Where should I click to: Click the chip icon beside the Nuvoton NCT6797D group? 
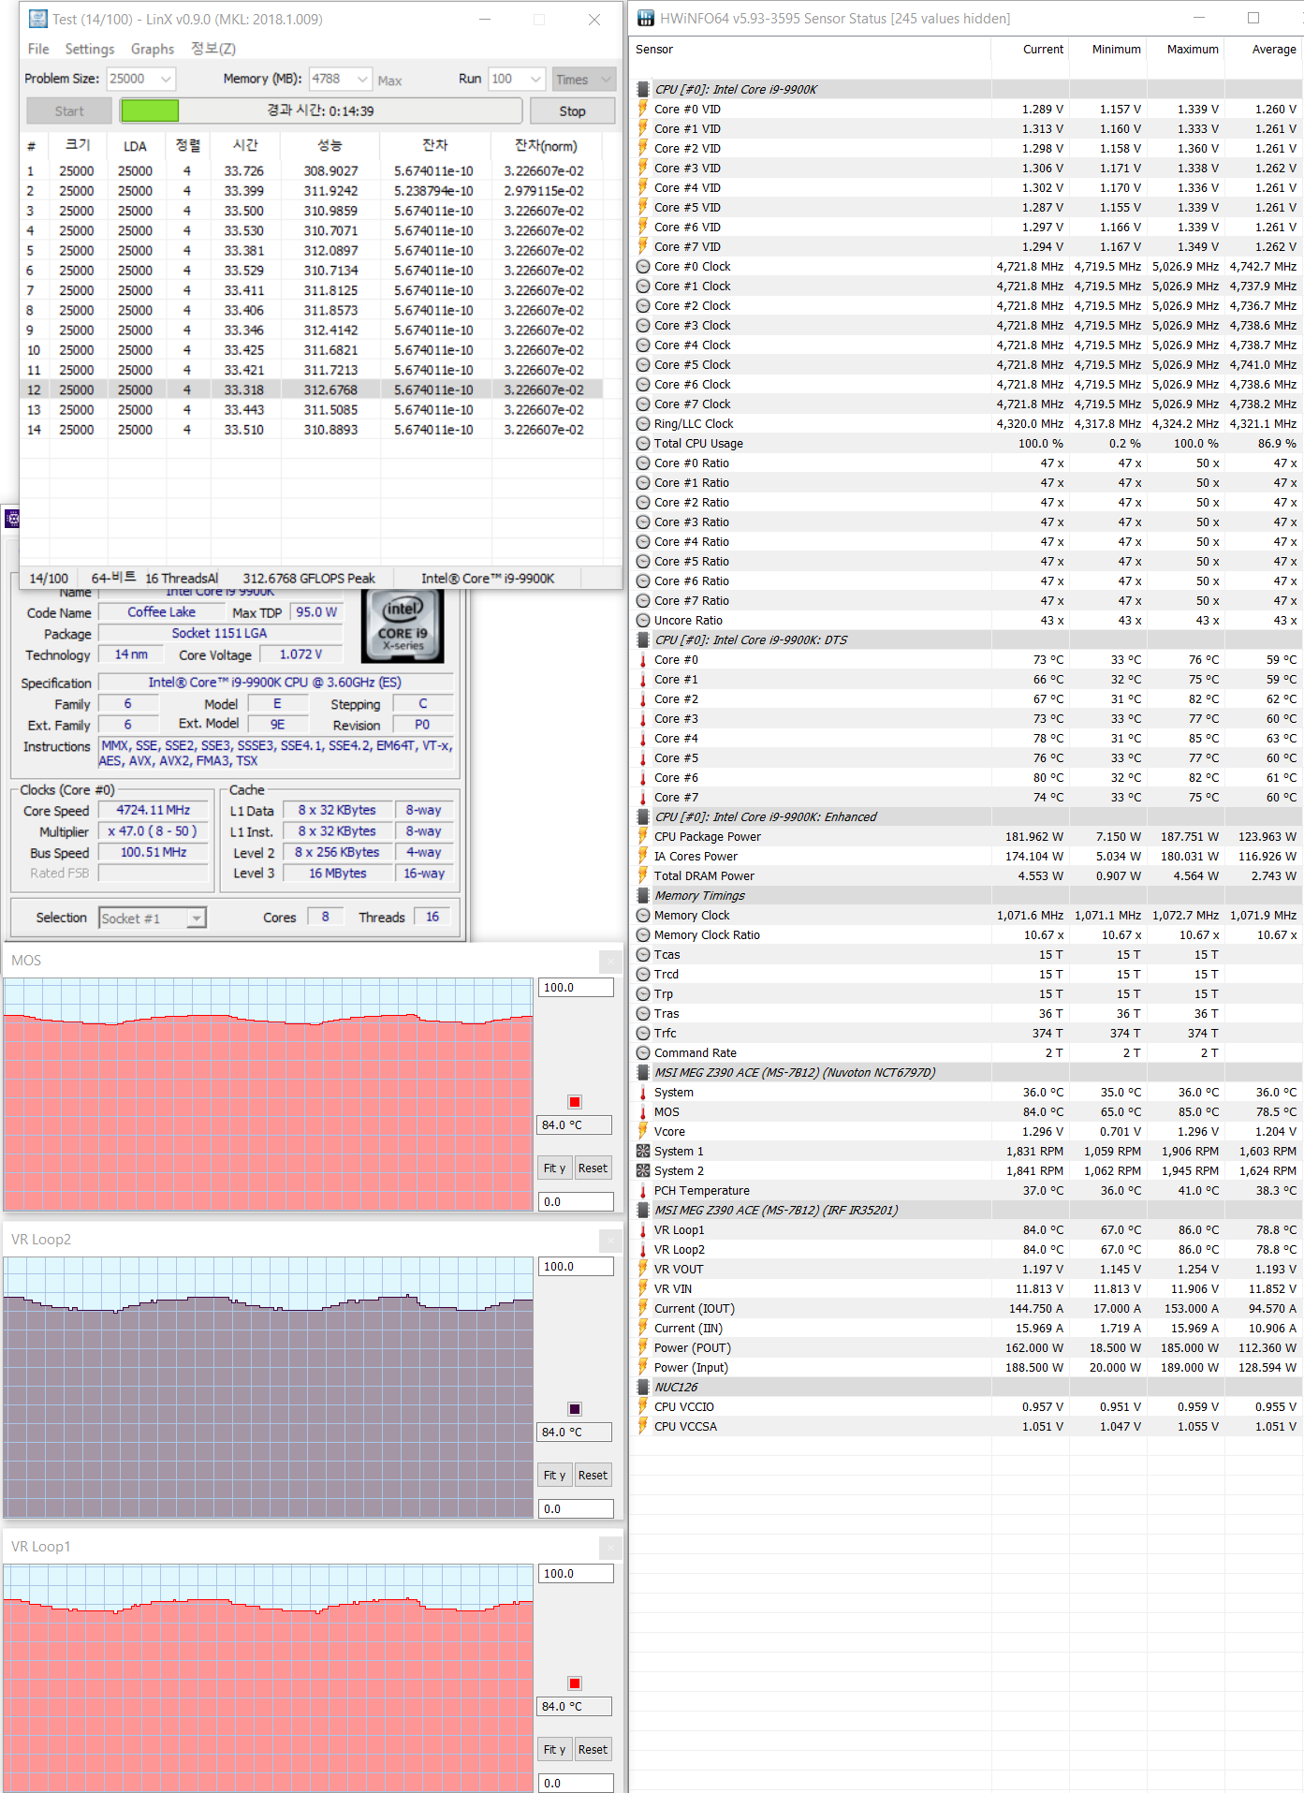[643, 1073]
